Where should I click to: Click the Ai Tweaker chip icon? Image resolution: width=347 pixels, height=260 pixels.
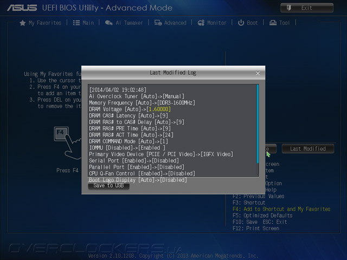click(x=108, y=23)
